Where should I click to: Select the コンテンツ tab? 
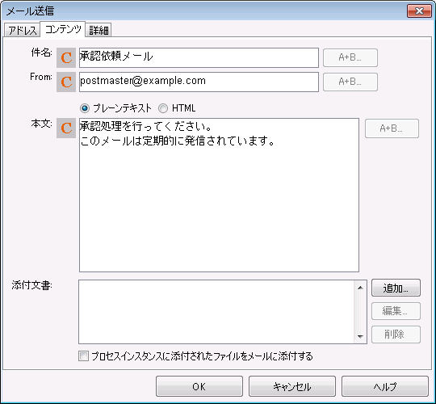coord(62,29)
